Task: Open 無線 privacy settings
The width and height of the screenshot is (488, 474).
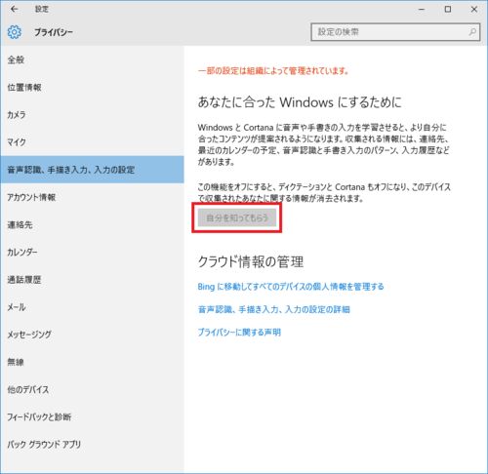Action: (92, 362)
